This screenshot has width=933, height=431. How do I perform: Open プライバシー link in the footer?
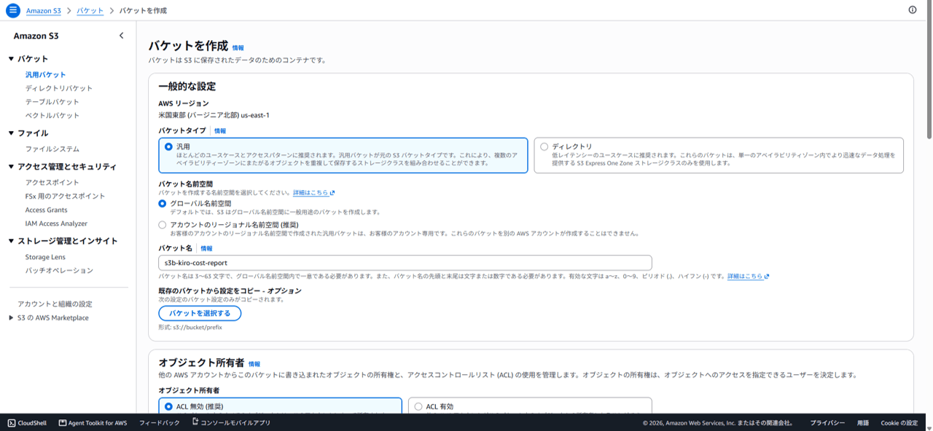827,423
